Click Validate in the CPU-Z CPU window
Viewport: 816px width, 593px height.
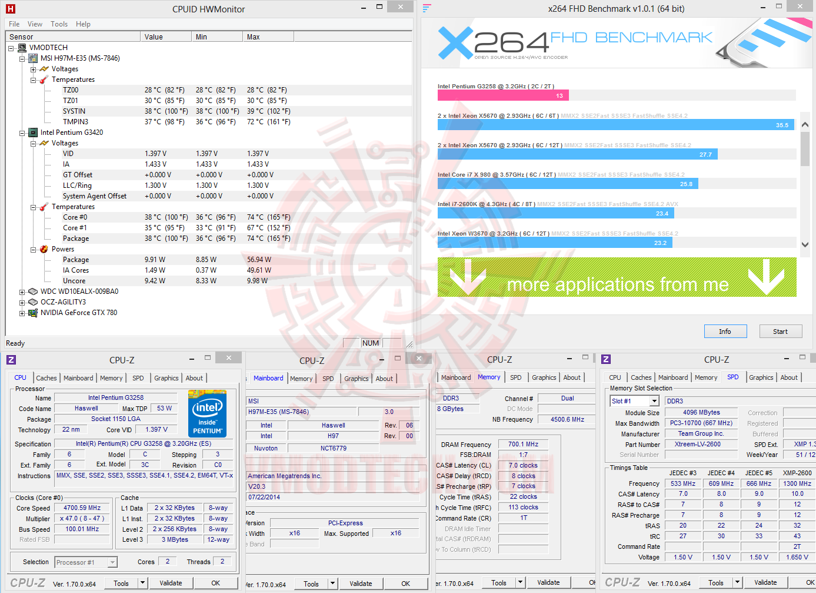171,583
